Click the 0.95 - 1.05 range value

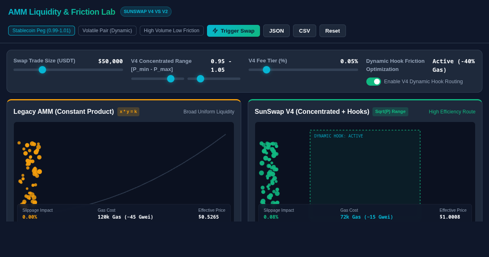[221, 65]
